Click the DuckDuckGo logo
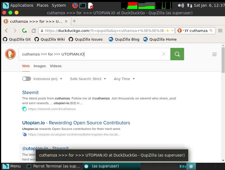This screenshot has width=225, height=170. tap(10, 54)
